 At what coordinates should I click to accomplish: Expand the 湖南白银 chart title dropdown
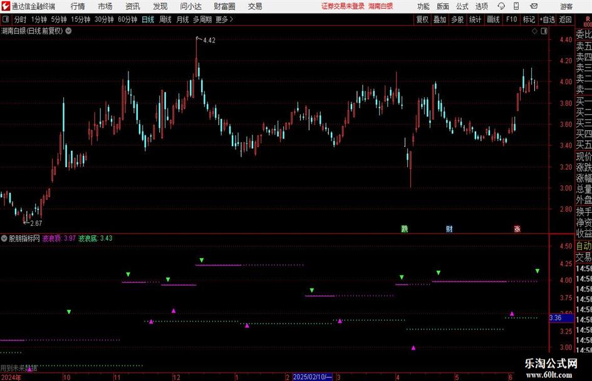(69, 31)
